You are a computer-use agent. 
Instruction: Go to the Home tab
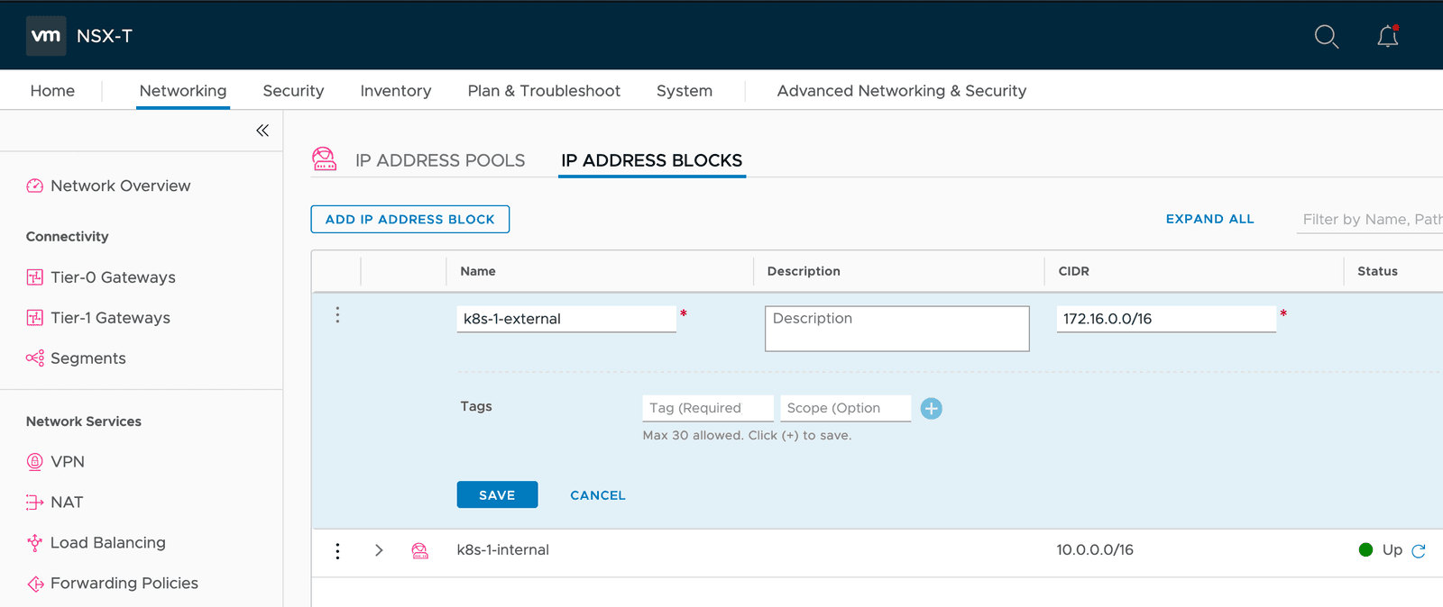(52, 91)
